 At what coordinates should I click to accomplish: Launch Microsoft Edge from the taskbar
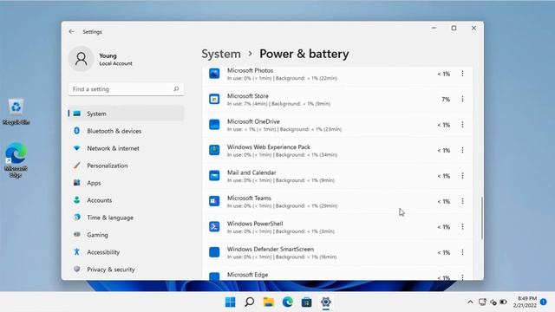pyautogui.click(x=288, y=302)
